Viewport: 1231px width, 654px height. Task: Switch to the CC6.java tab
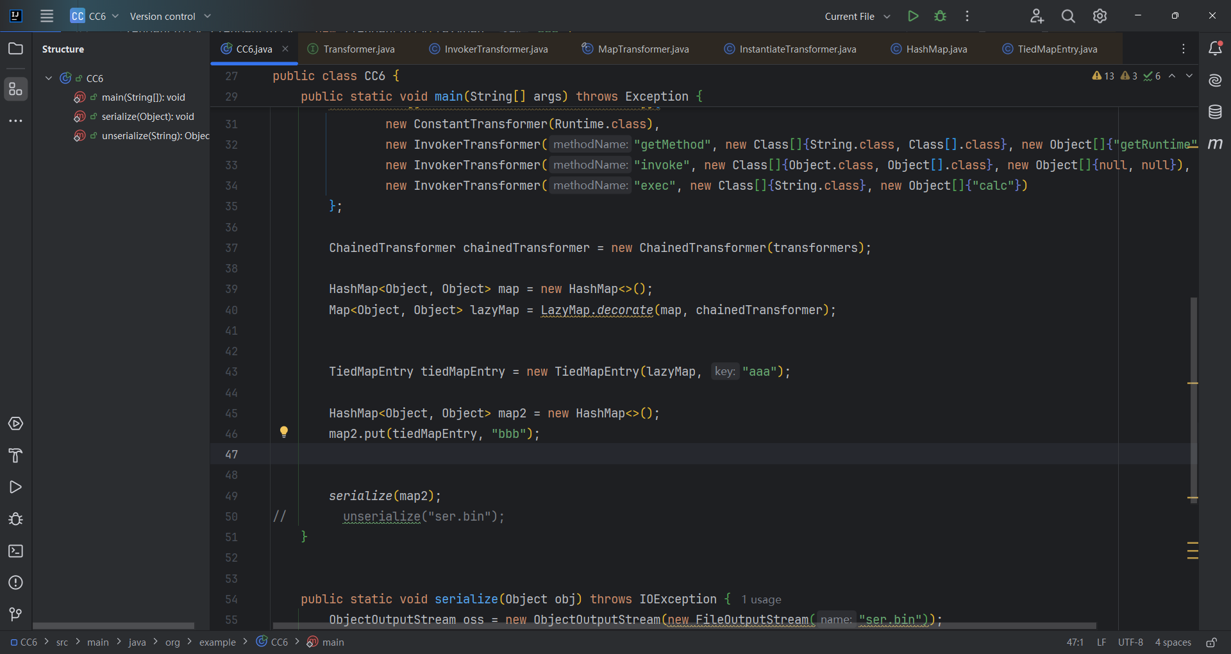tap(253, 49)
